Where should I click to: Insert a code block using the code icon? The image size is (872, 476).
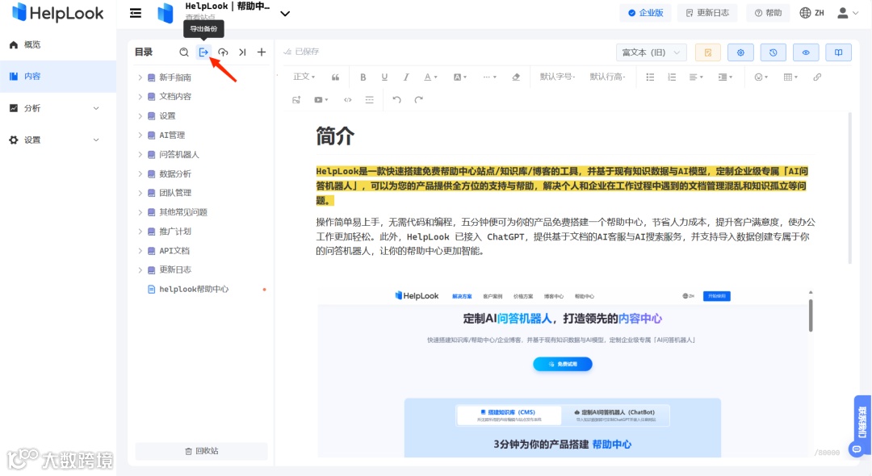[348, 99]
